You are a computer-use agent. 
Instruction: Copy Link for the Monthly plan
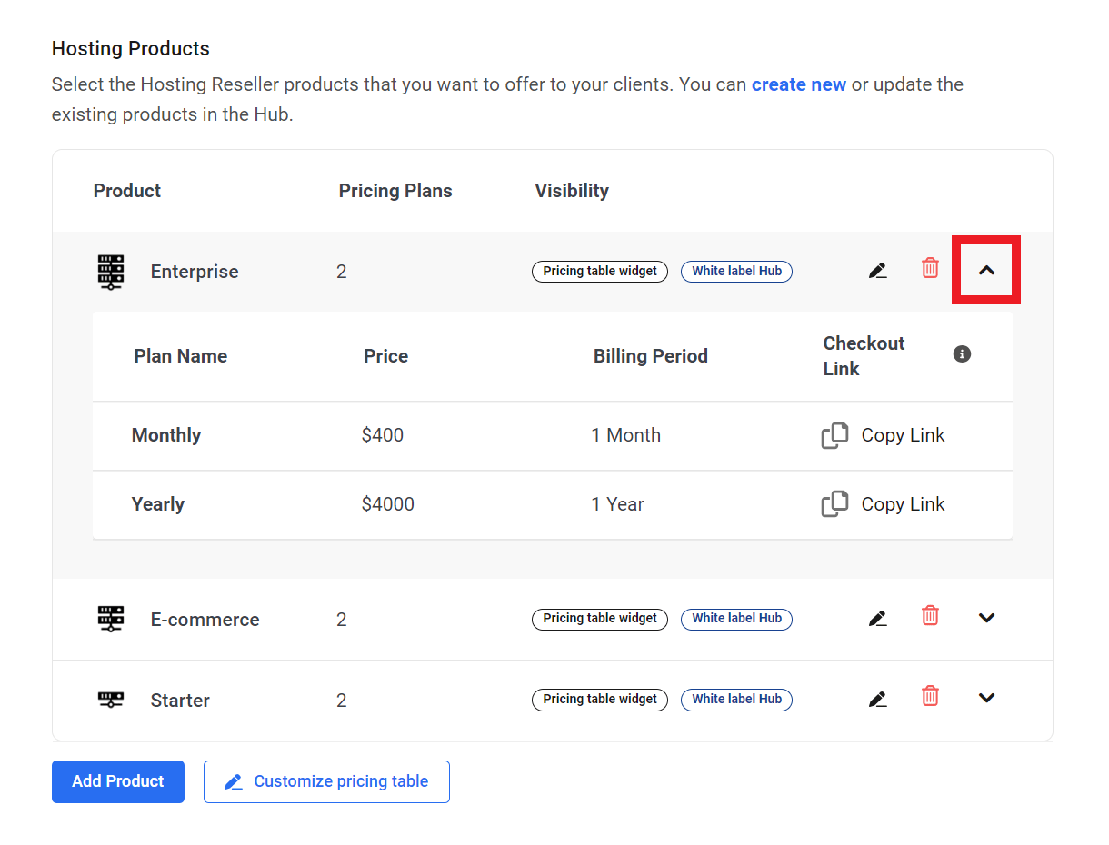tap(903, 435)
